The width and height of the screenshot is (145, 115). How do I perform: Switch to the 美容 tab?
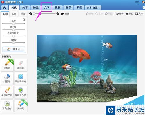point(25,8)
